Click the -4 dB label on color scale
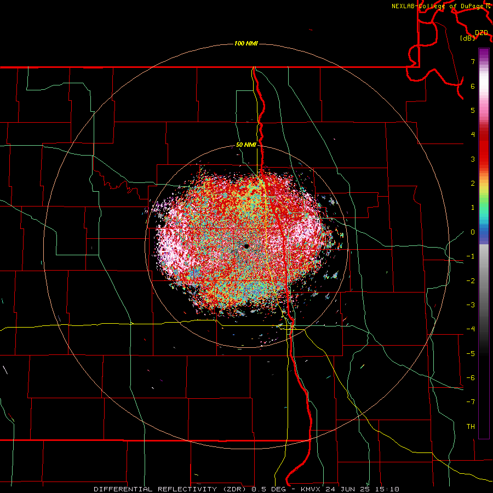493x493 pixels. [471, 329]
